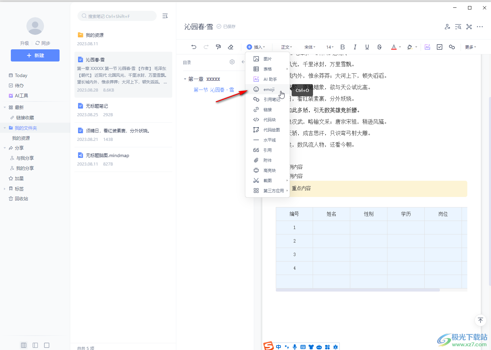Apply strikethrough formatting
491x350 pixels.
point(379,47)
